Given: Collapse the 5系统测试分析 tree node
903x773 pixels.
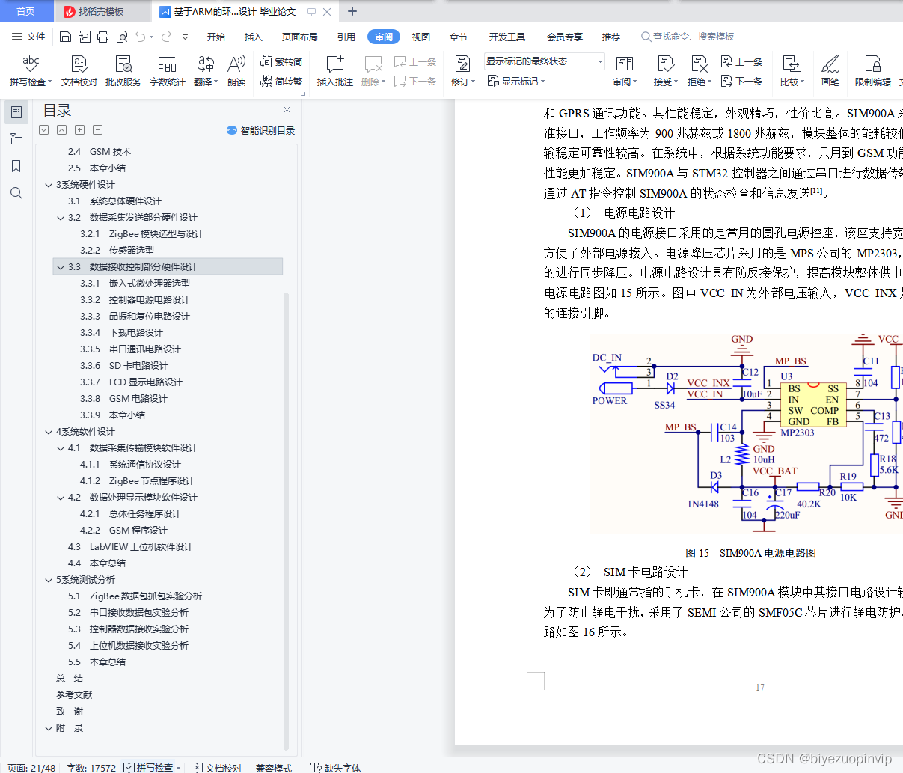Looking at the screenshot, I should point(49,580).
